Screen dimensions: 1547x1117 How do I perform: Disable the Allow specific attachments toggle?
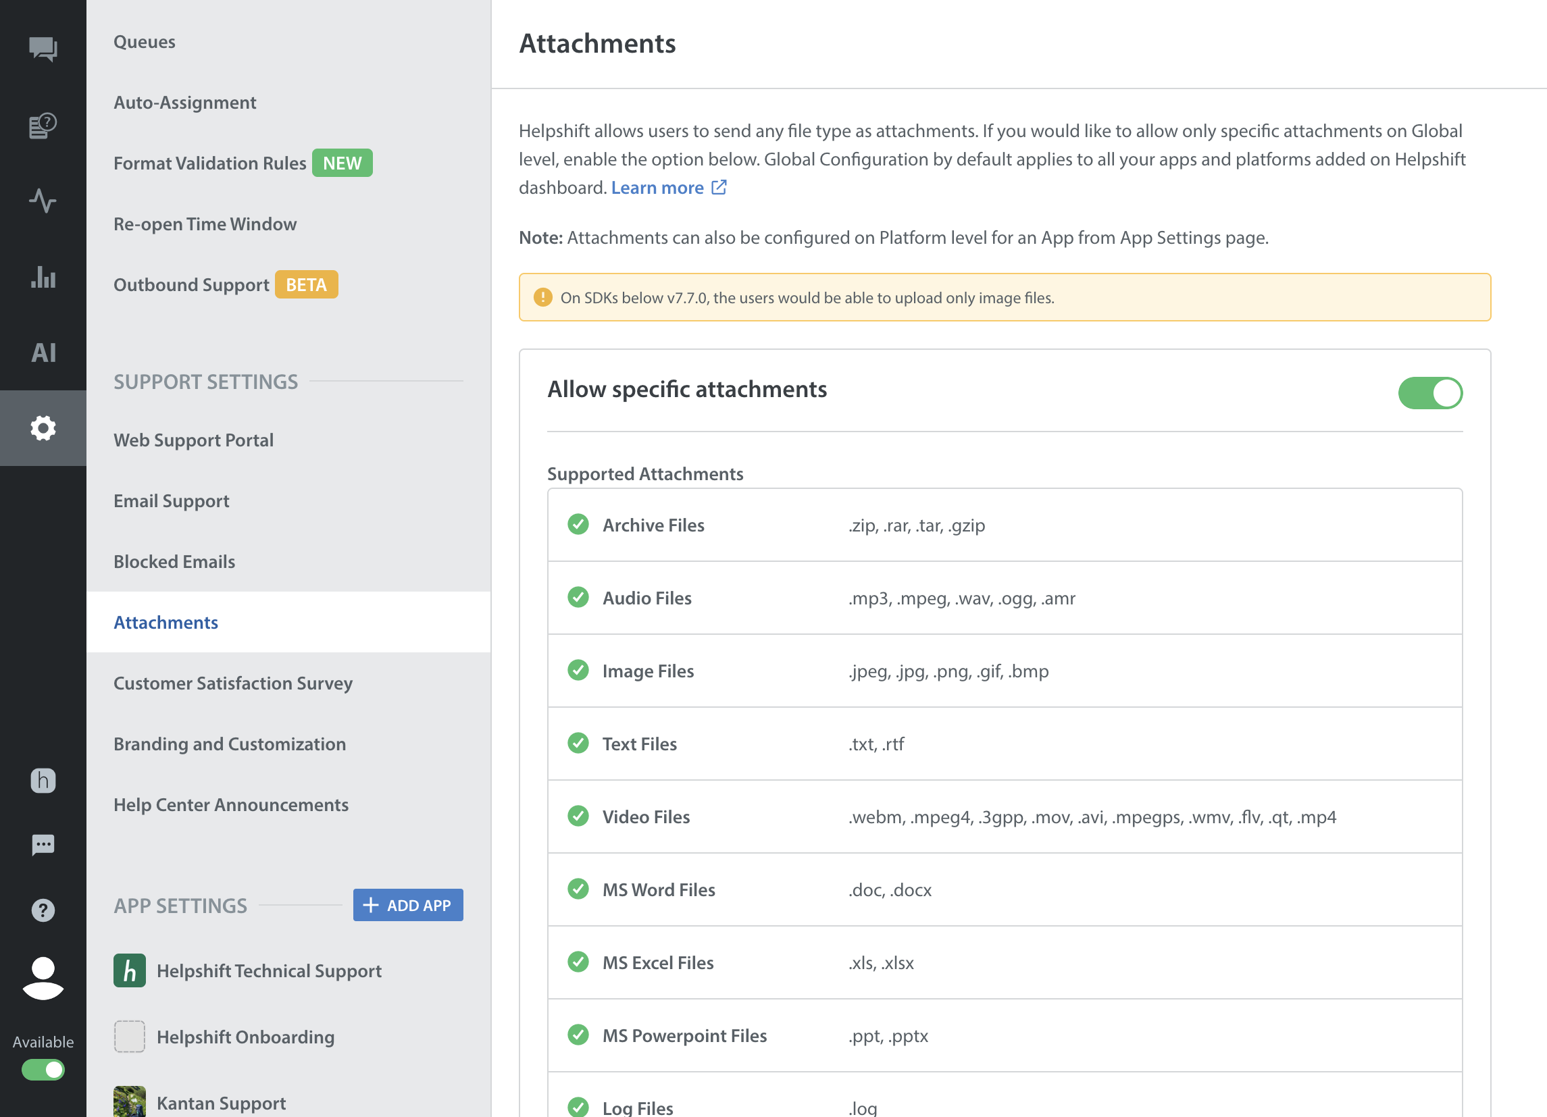tap(1429, 393)
